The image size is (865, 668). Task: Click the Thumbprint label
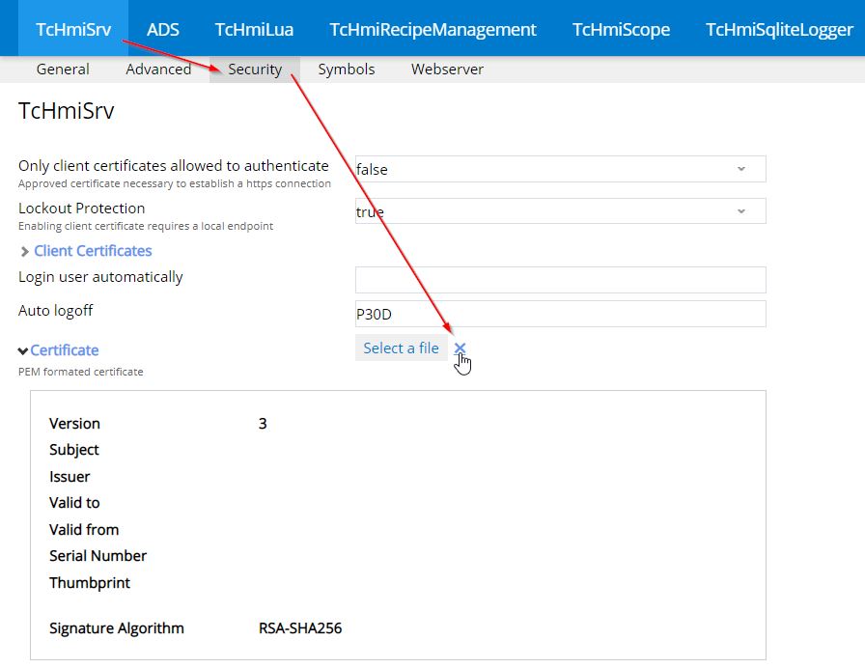tap(90, 583)
